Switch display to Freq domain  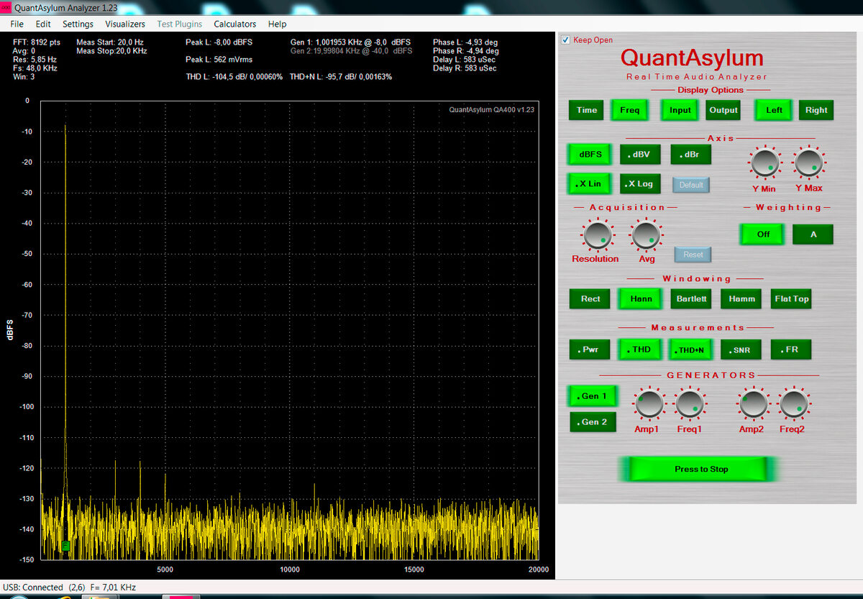(x=629, y=110)
